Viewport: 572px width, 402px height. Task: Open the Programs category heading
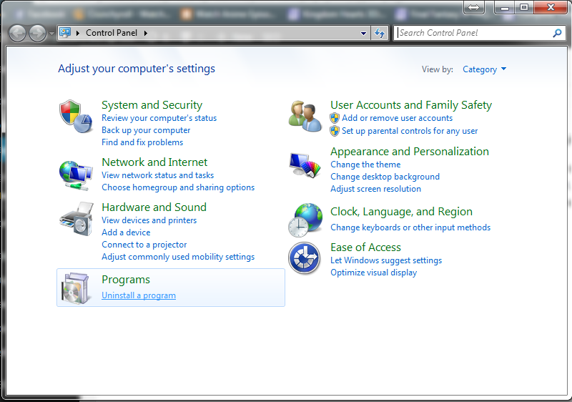pos(126,280)
